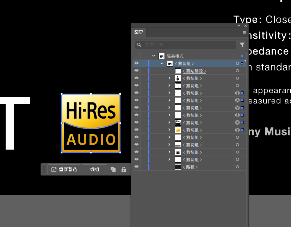Select the 隔离模式 layer name
Image resolution: width=291 pixels, height=227 pixels.
[x=175, y=56]
